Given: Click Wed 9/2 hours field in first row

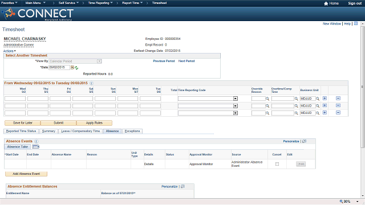Looking at the screenshot, I should [x=15, y=99].
